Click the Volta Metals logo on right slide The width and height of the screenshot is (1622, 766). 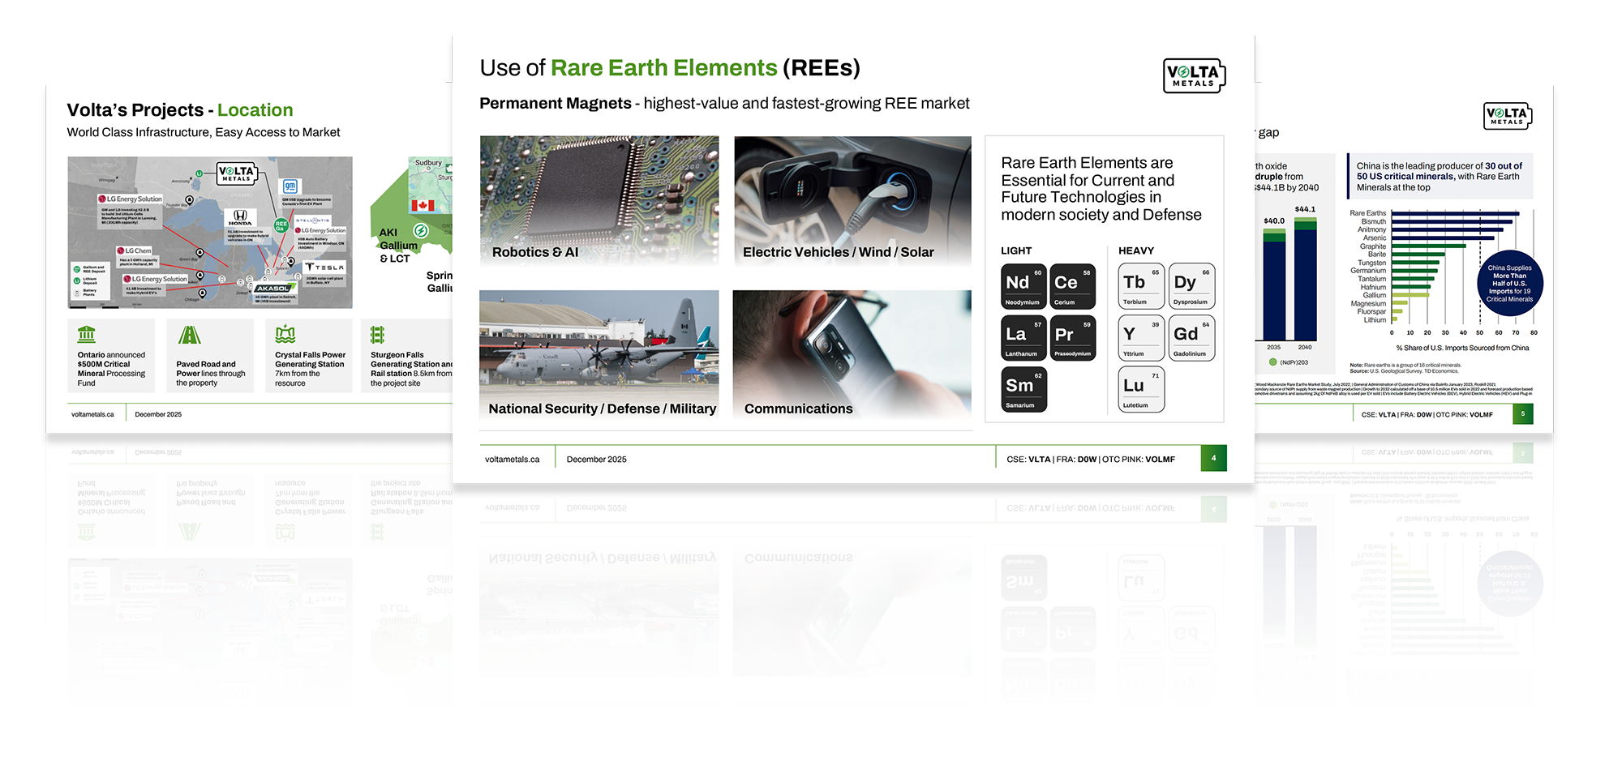(1508, 116)
